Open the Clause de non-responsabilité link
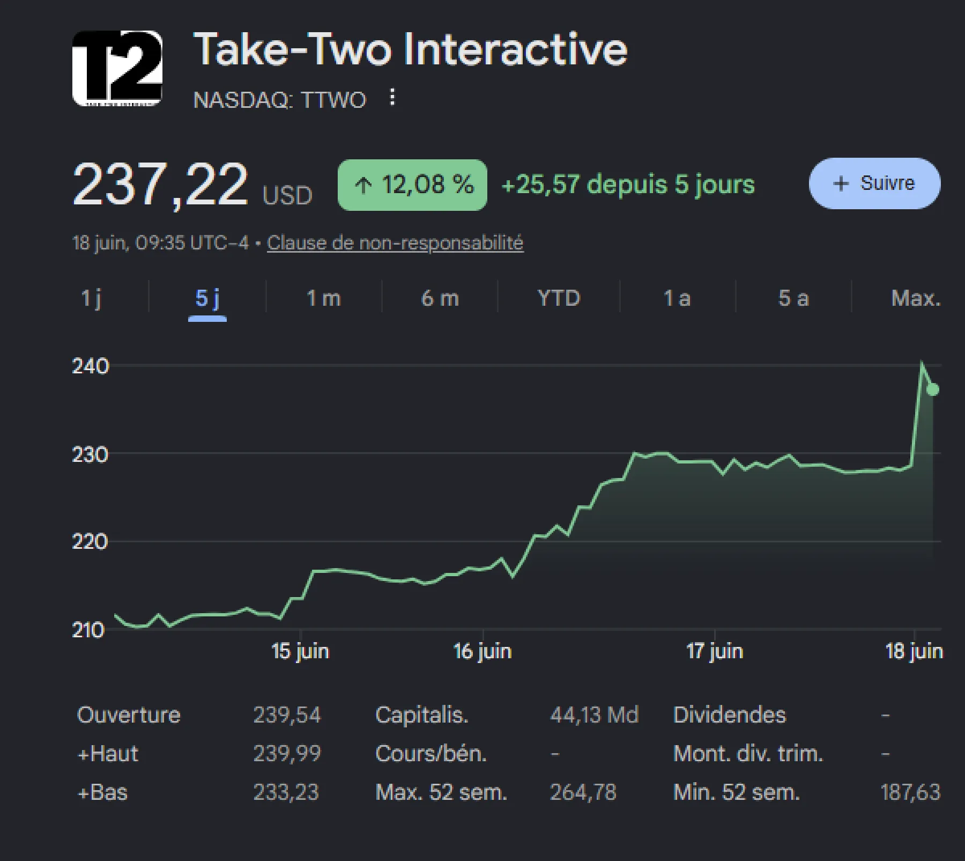Image resolution: width=965 pixels, height=861 pixels. point(395,243)
